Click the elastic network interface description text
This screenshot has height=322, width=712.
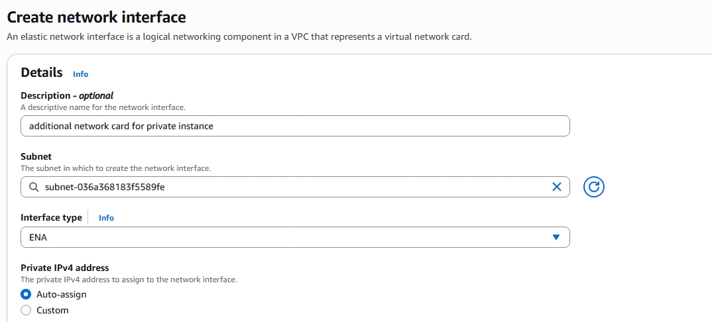[239, 37]
